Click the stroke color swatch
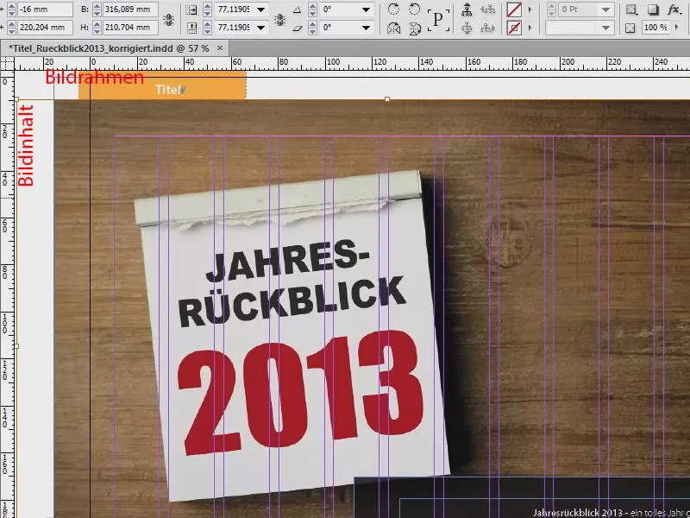This screenshot has width=690, height=518. [x=514, y=28]
